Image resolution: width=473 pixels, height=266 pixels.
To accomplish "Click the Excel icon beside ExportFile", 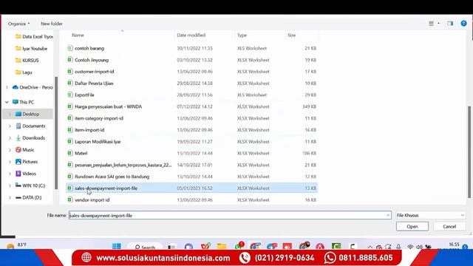I will point(70,95).
